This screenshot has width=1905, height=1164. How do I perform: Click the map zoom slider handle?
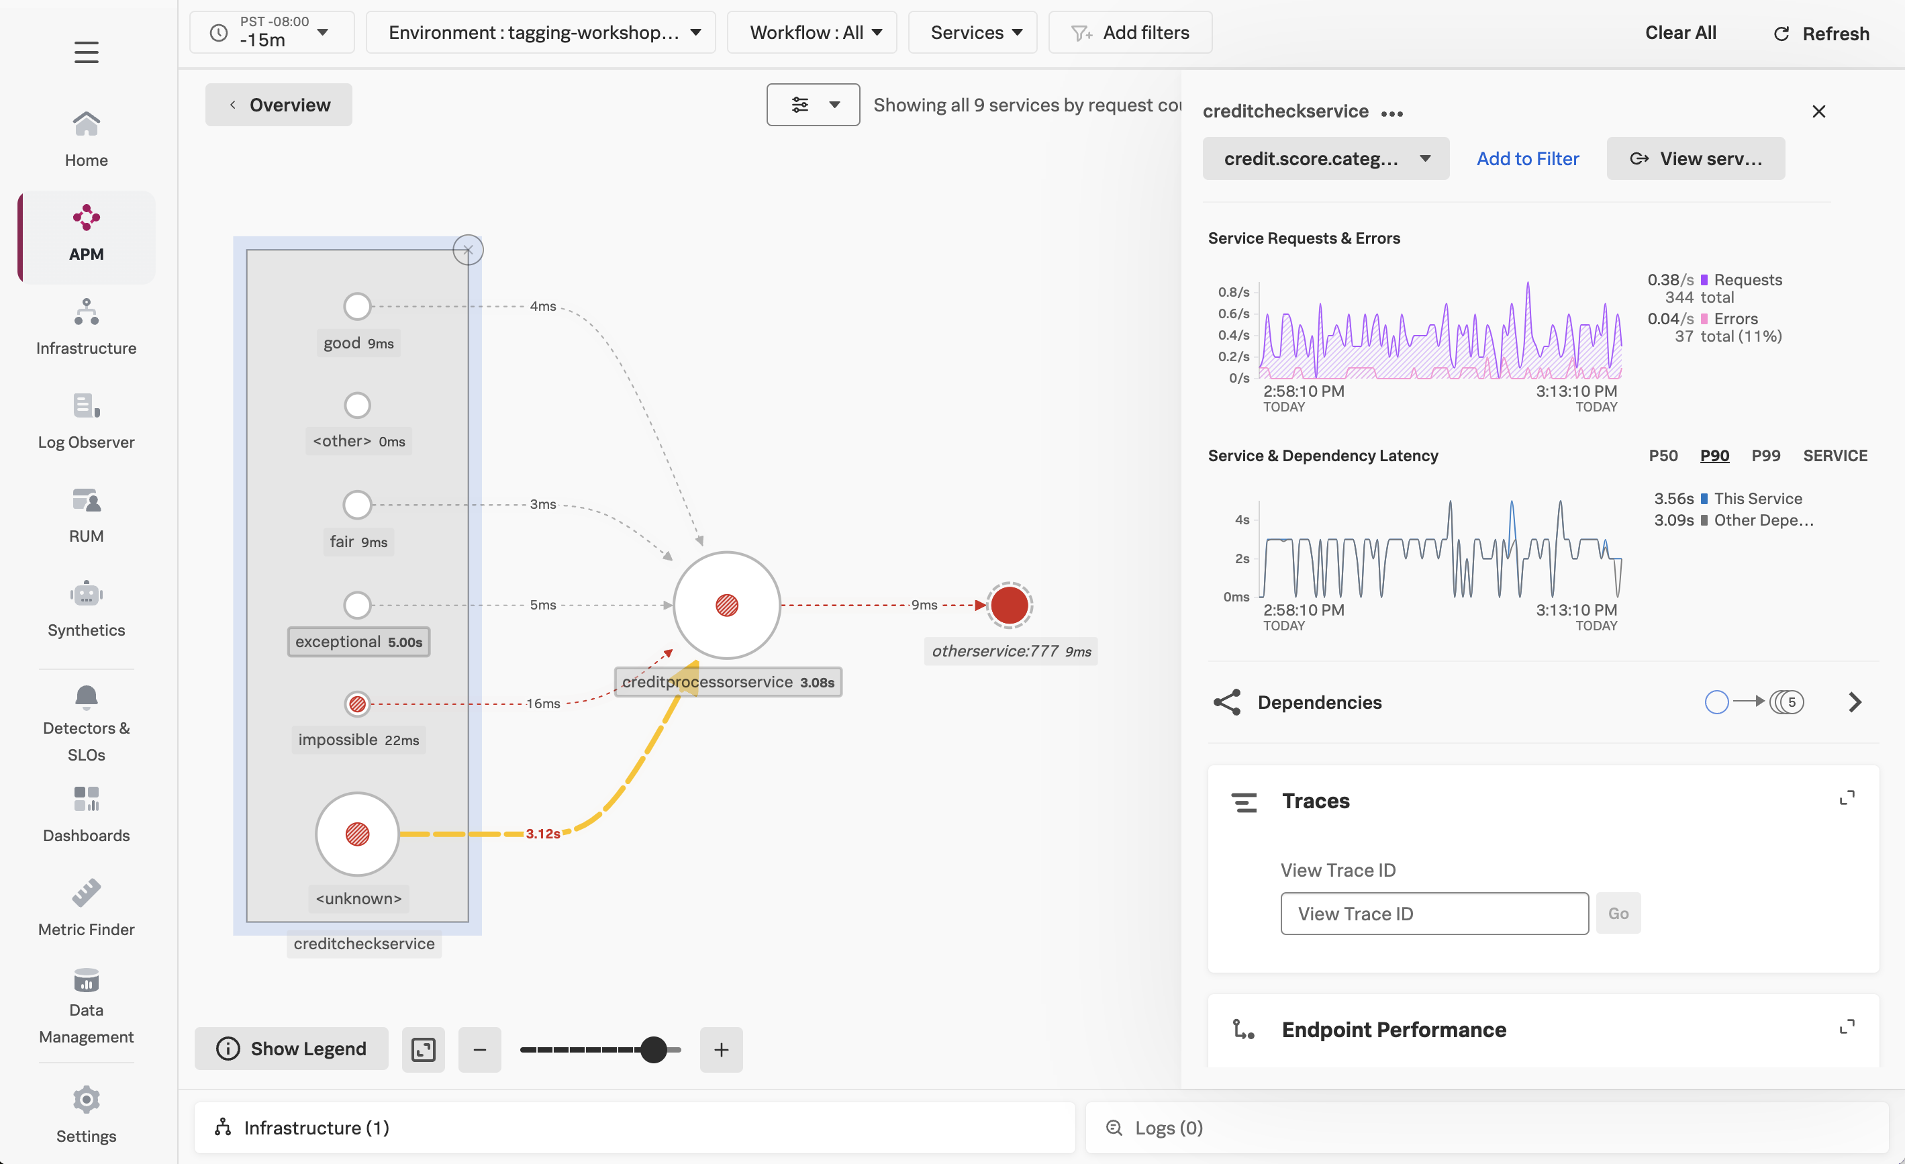(653, 1049)
